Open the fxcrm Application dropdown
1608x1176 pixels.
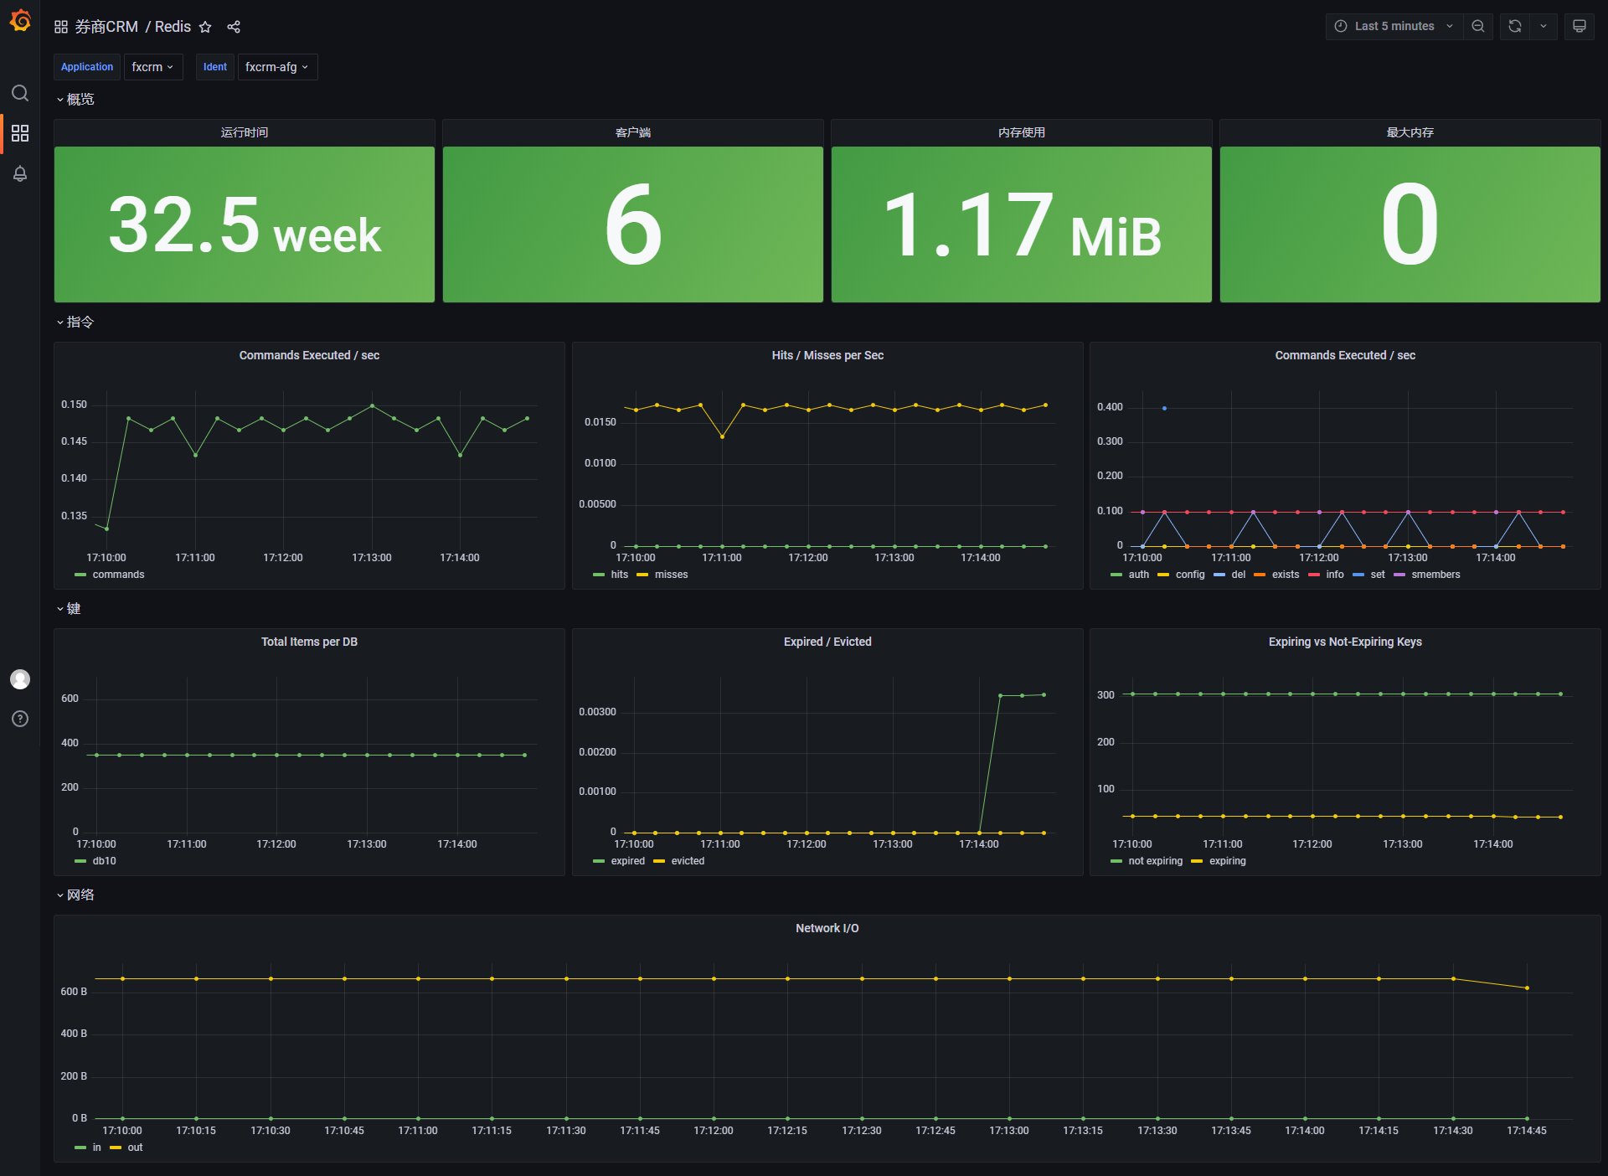point(152,67)
